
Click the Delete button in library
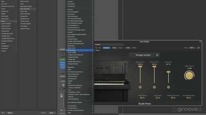point(43,113)
